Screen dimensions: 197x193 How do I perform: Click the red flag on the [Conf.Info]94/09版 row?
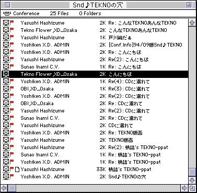pos(11,44)
